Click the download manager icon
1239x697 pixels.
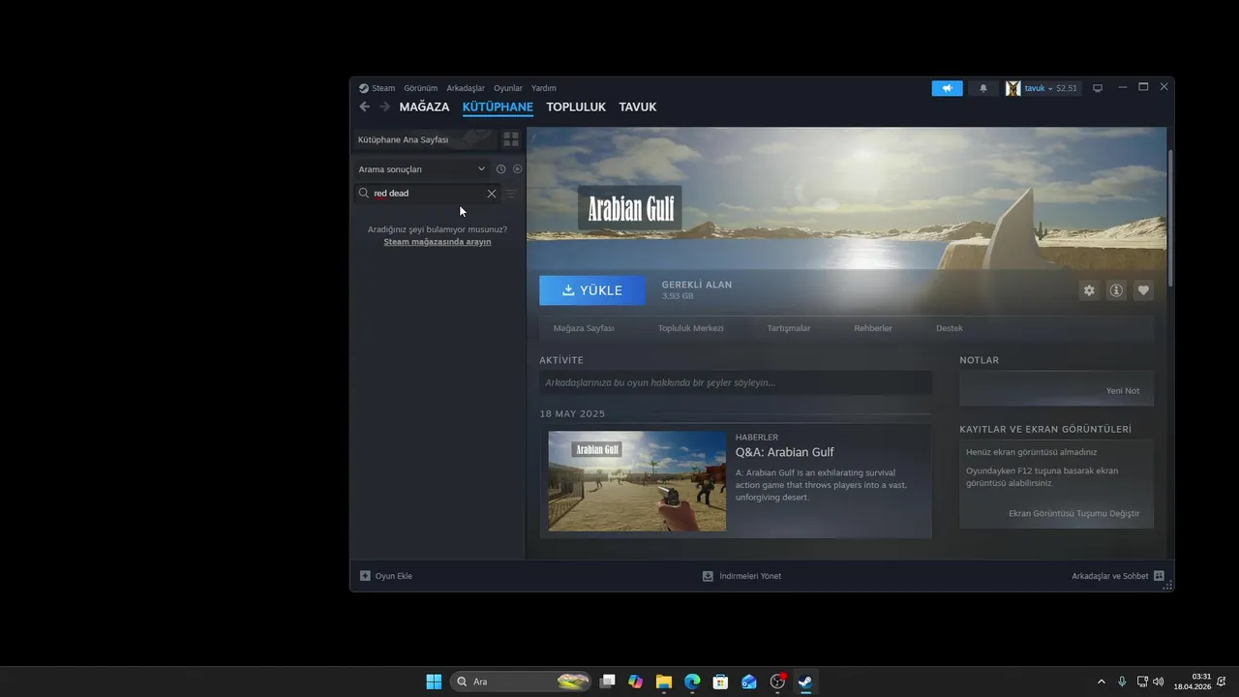708,576
